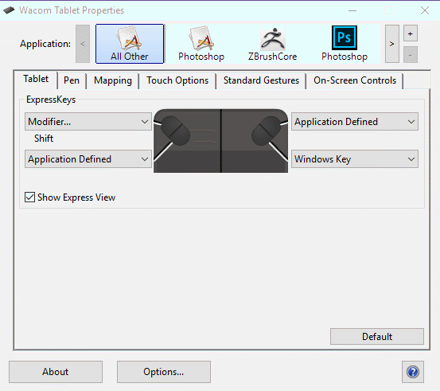
Task: Click the Wacom tablet icon in the title bar
Action: pos(9,10)
